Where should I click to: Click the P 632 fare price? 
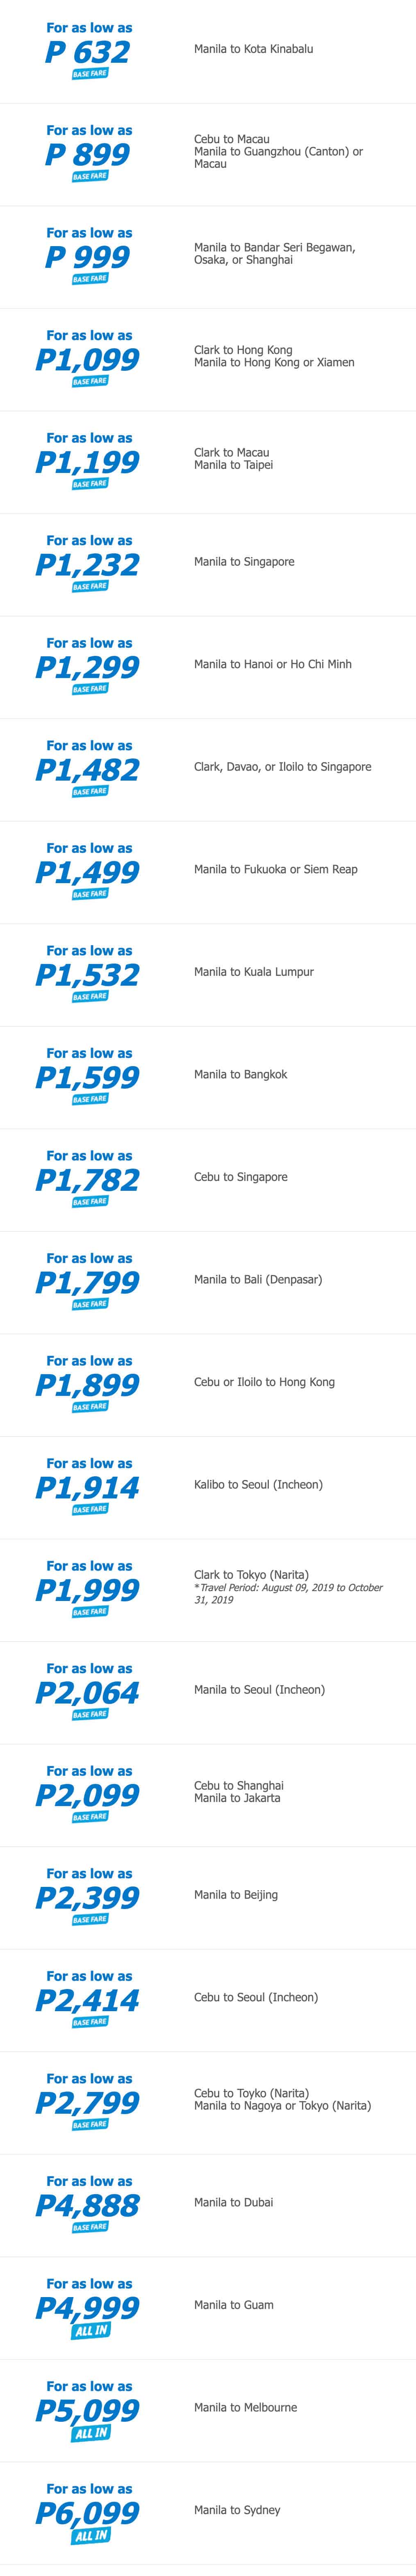click(x=88, y=52)
